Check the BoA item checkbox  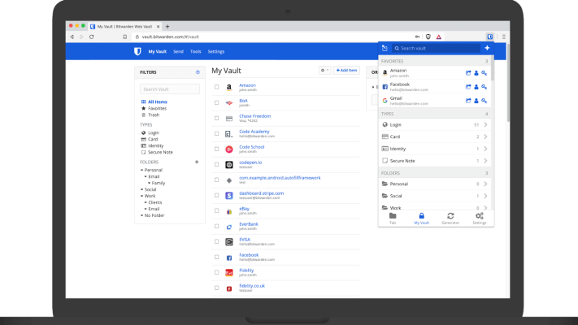[x=217, y=102]
